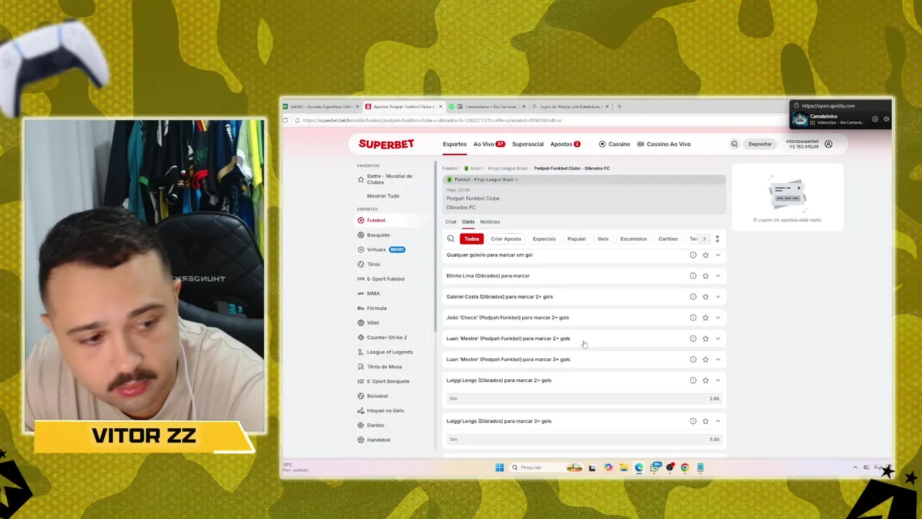The height and width of the screenshot is (519, 922).
Task: Click the Windows taskbar search box
Action: coord(546,468)
